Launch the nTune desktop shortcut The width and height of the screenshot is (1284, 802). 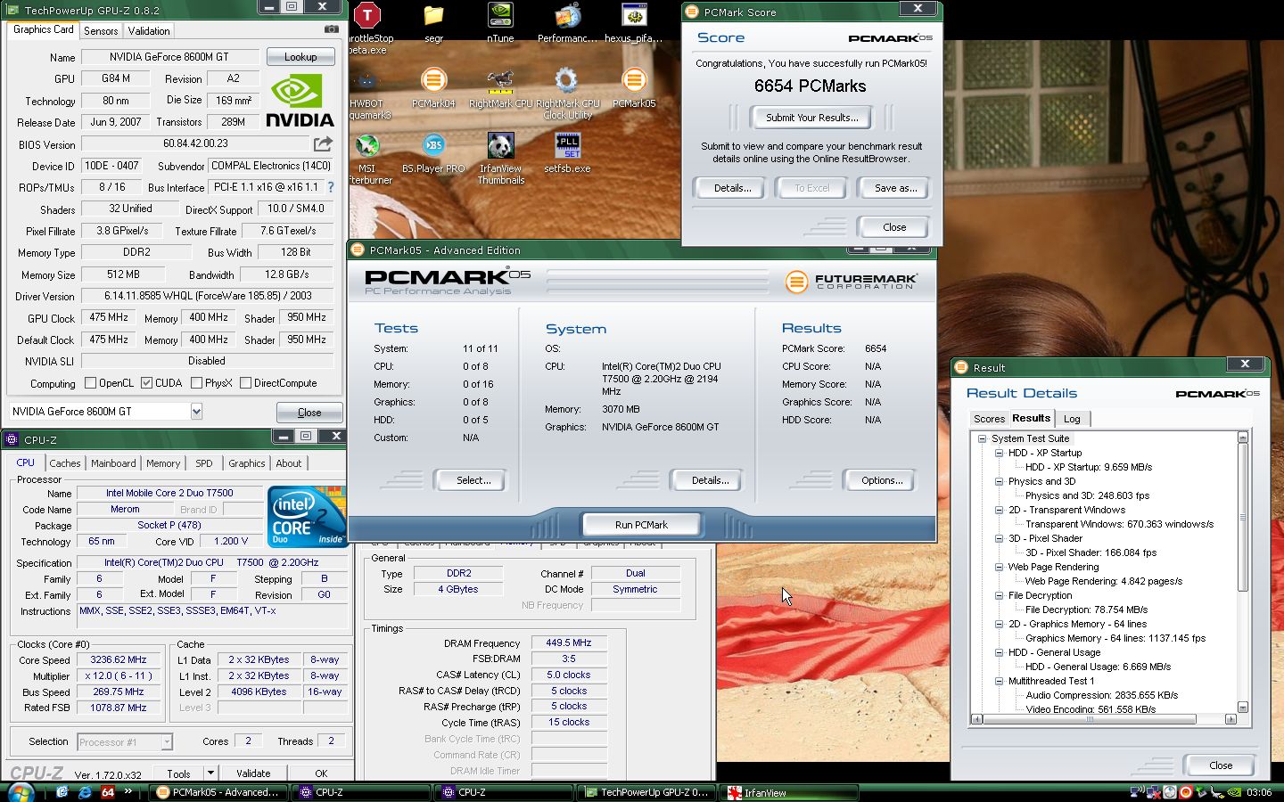pos(500,16)
